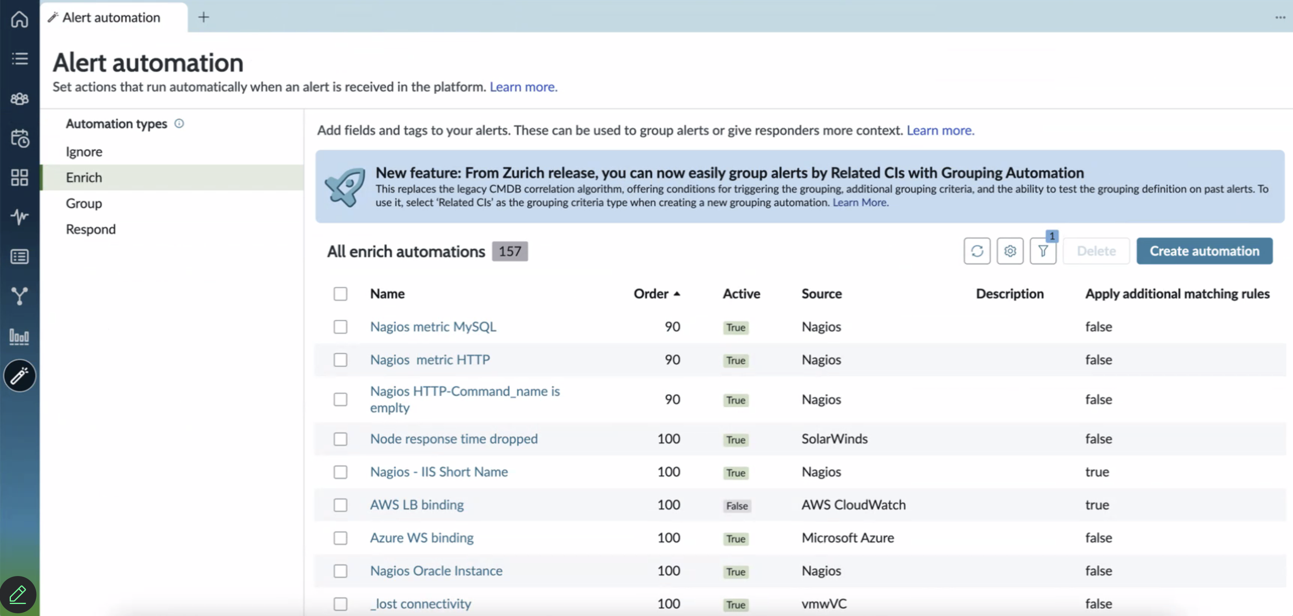Check the Nagios metric MySQL row checkbox
Screen dimensions: 1293x616
(341, 327)
